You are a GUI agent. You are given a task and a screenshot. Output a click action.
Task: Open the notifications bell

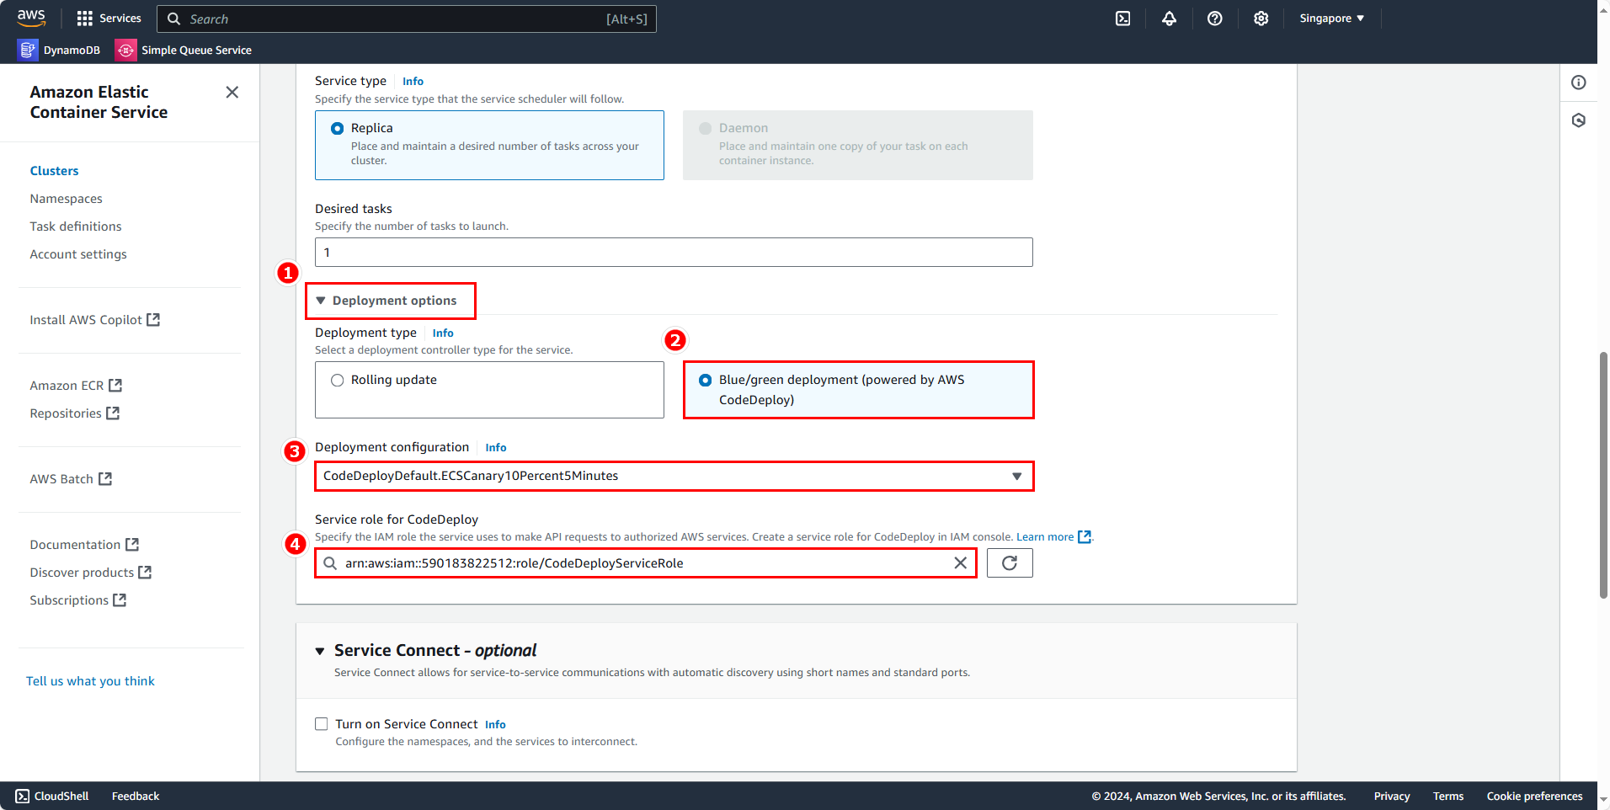pos(1169,19)
